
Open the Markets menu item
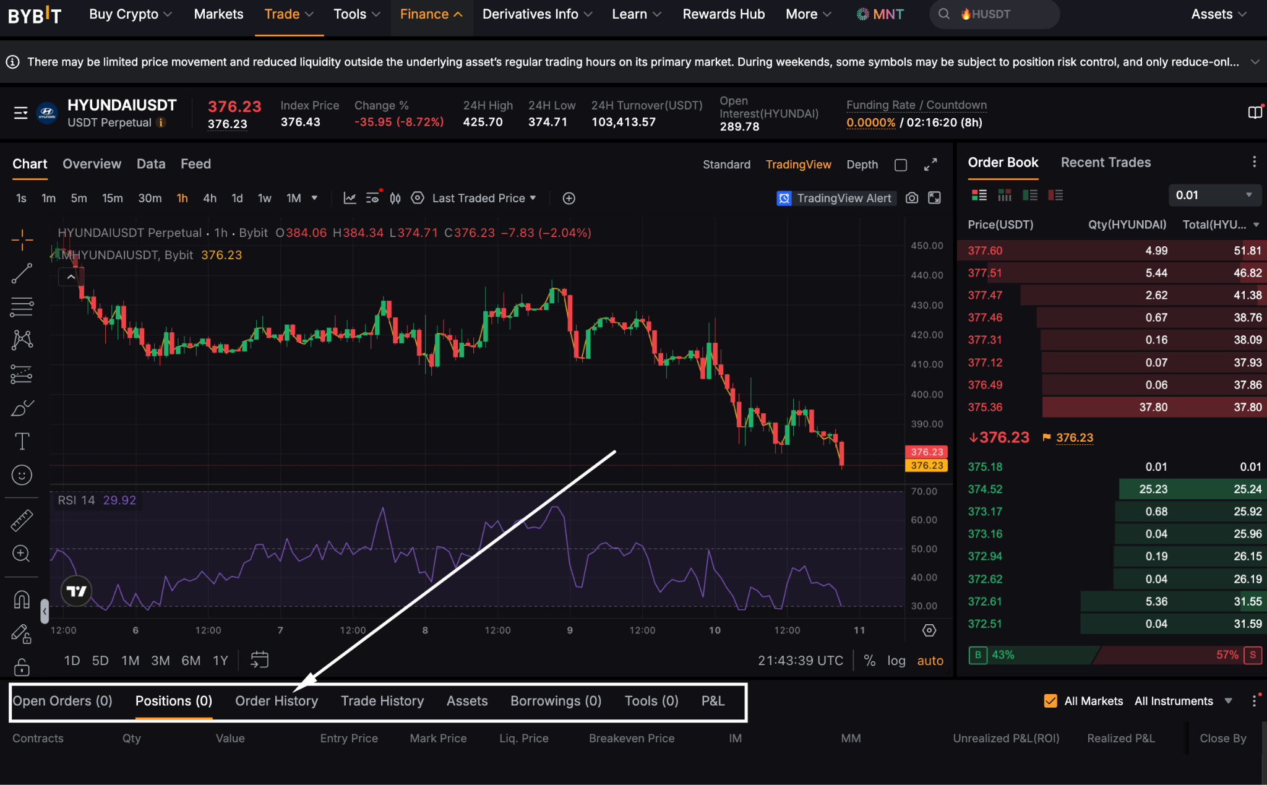[218, 14]
